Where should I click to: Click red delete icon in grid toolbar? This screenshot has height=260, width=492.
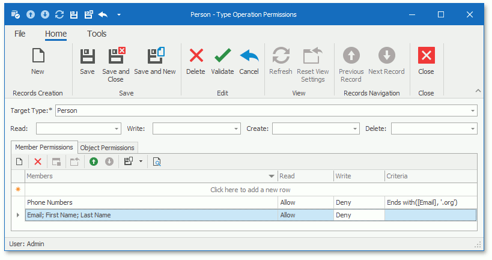click(38, 162)
